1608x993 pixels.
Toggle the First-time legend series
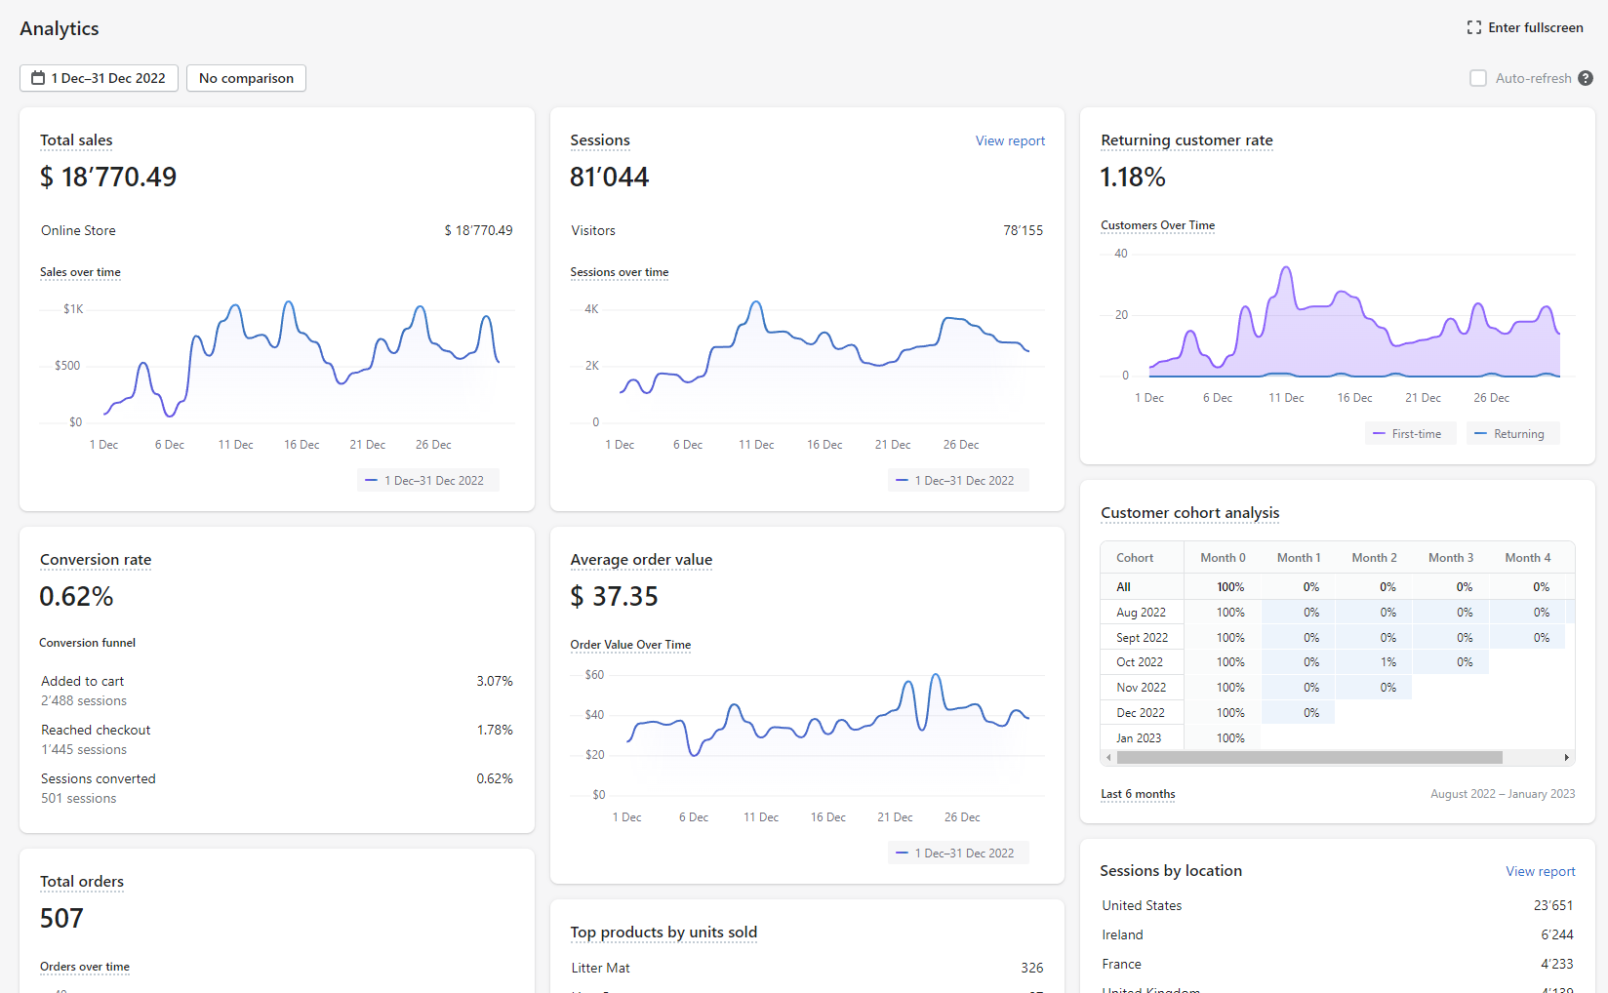1410,433
